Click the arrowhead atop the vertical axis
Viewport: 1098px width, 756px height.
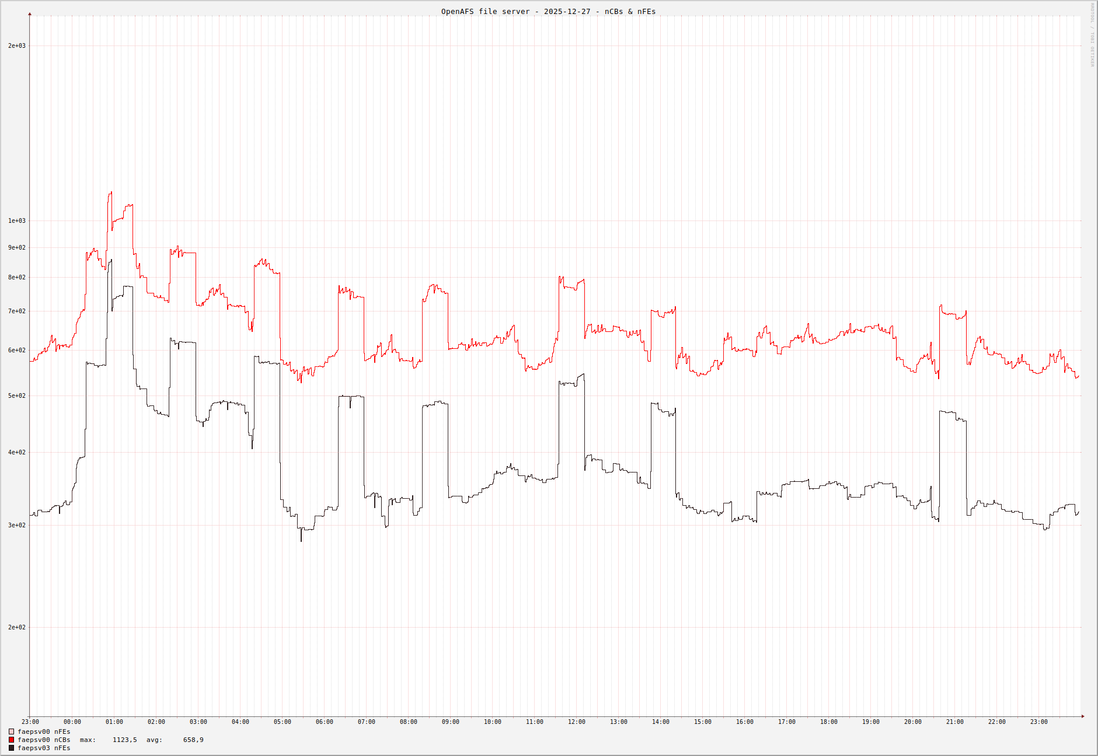point(30,14)
